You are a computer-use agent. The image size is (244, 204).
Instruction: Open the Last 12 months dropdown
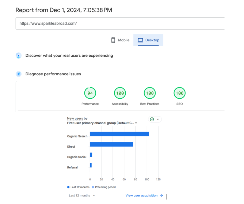pos(82,195)
